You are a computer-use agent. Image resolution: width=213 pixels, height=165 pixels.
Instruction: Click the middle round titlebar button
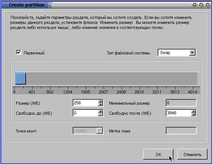pyautogui.click(x=201, y=5)
